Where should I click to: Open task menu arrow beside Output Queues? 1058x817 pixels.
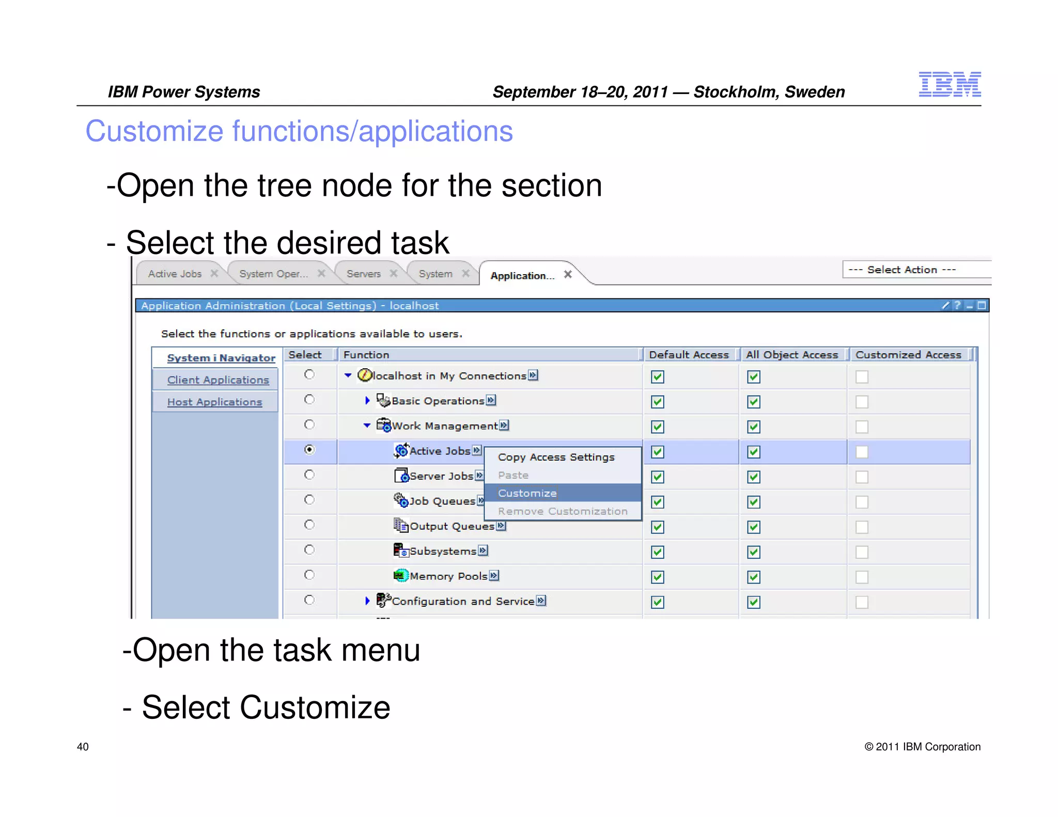pyautogui.click(x=501, y=526)
